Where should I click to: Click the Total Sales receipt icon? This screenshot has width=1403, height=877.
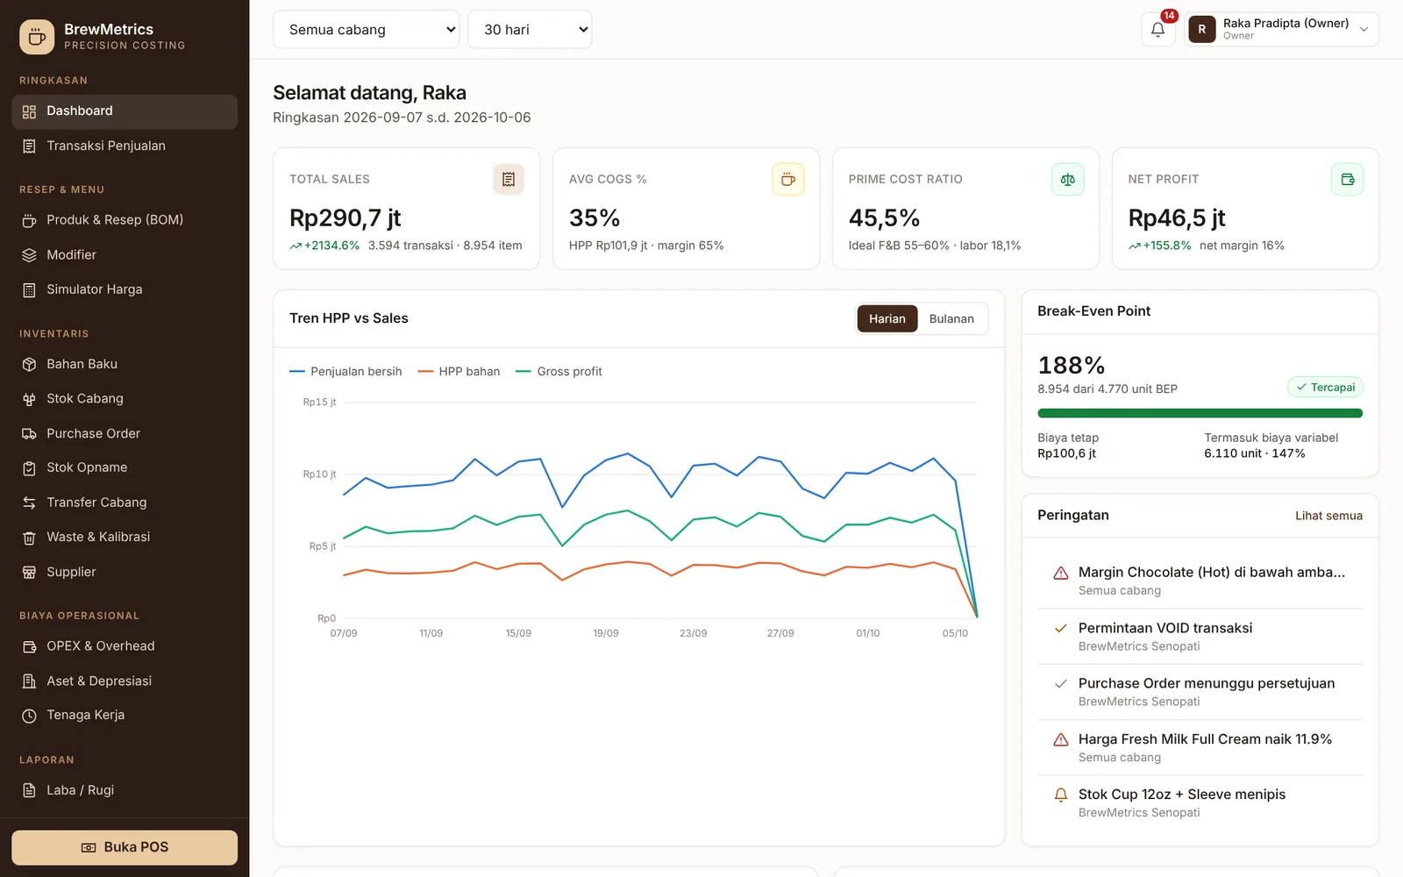(508, 179)
